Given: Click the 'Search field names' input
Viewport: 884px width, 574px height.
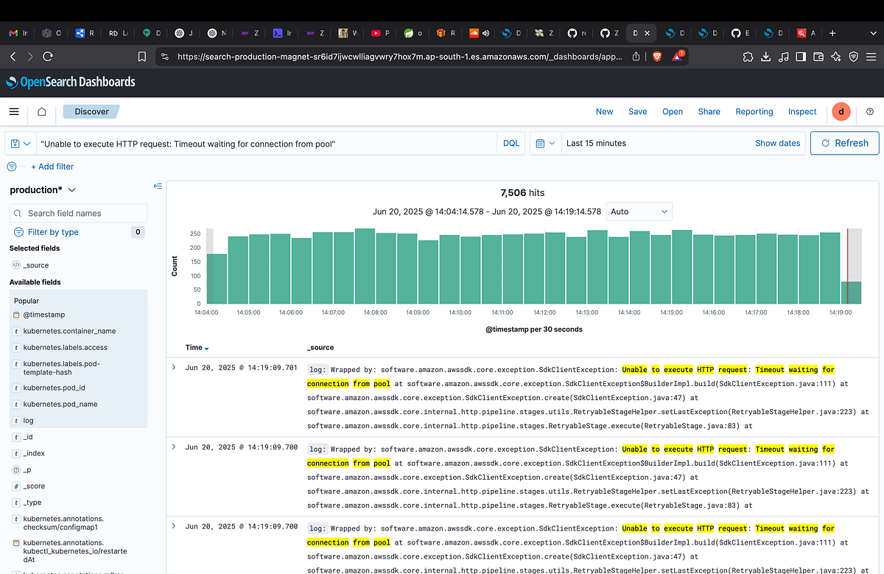Looking at the screenshot, I should [x=78, y=212].
